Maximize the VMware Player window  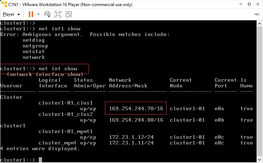(249, 4)
